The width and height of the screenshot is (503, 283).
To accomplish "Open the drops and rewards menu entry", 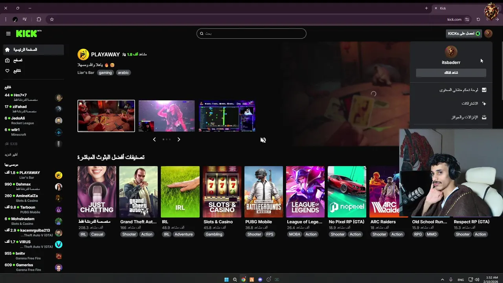I will (451, 117).
